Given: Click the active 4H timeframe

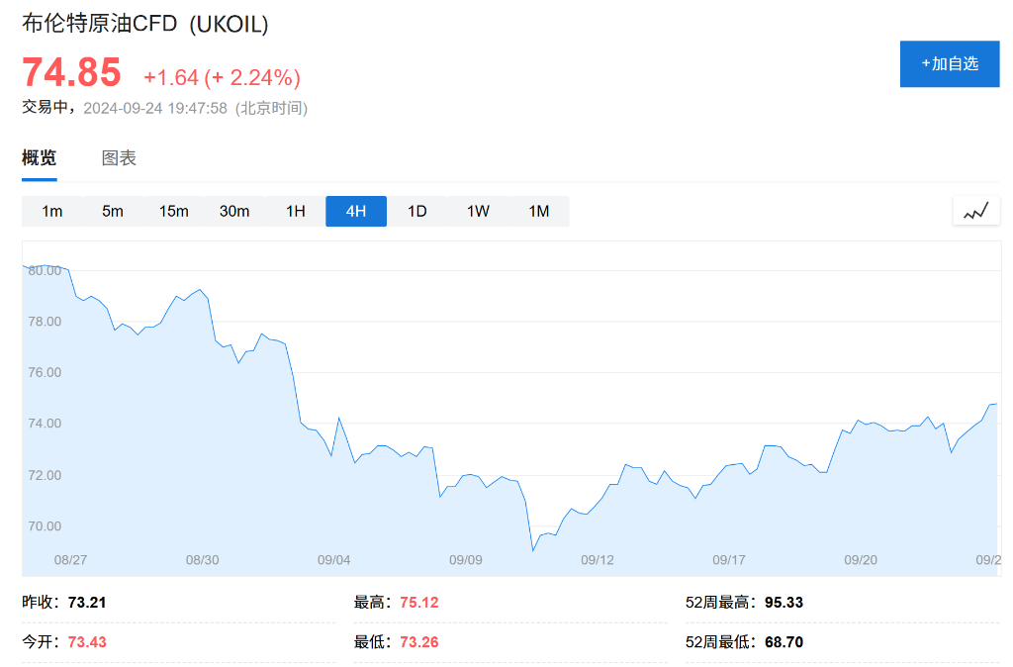Looking at the screenshot, I should pyautogui.click(x=356, y=211).
